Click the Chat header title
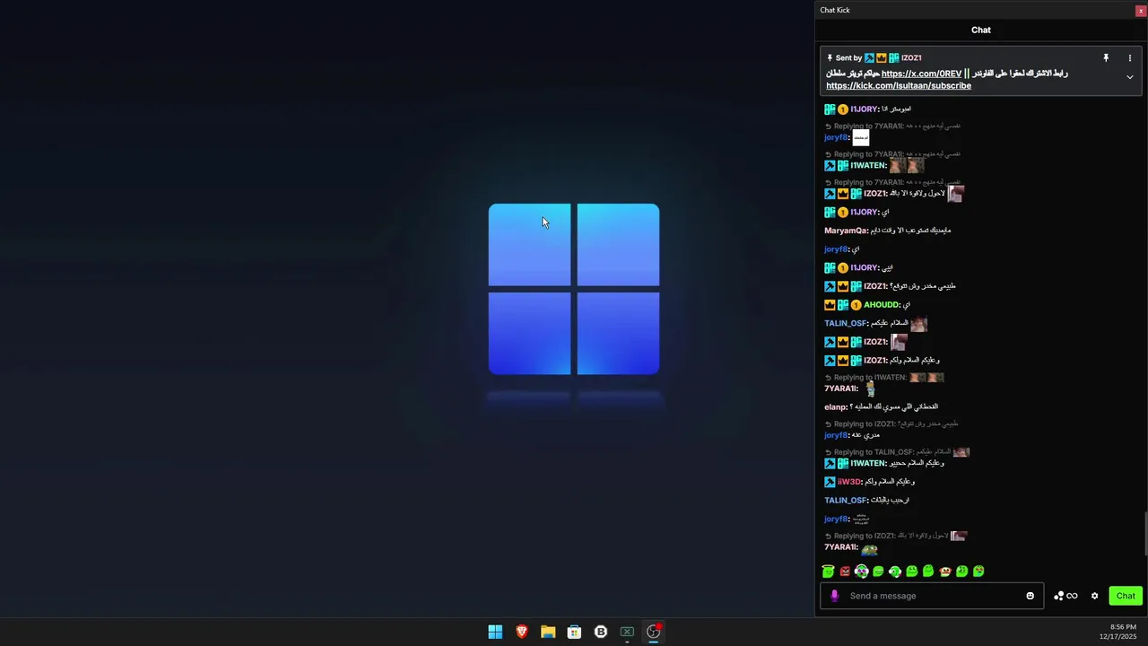Image resolution: width=1148 pixels, height=646 pixels. pos(981,30)
